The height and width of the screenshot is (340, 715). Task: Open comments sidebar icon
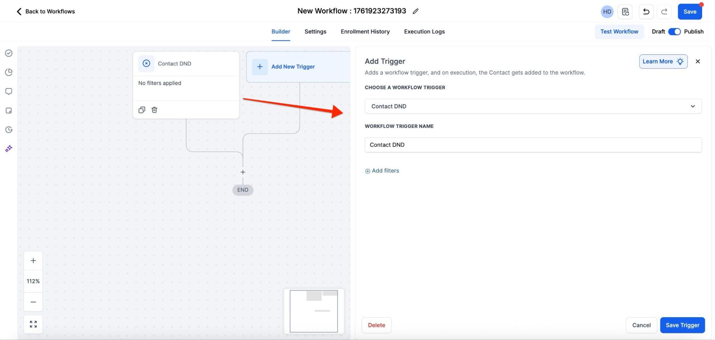[x=9, y=91]
